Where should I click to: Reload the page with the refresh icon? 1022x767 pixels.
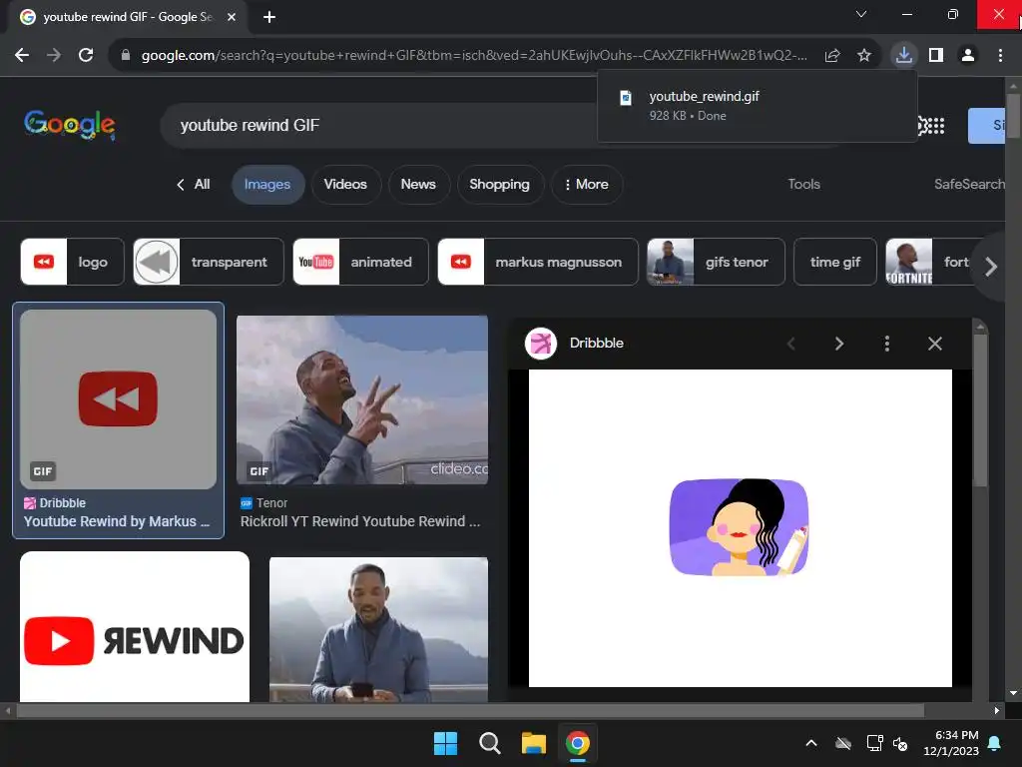tap(86, 56)
